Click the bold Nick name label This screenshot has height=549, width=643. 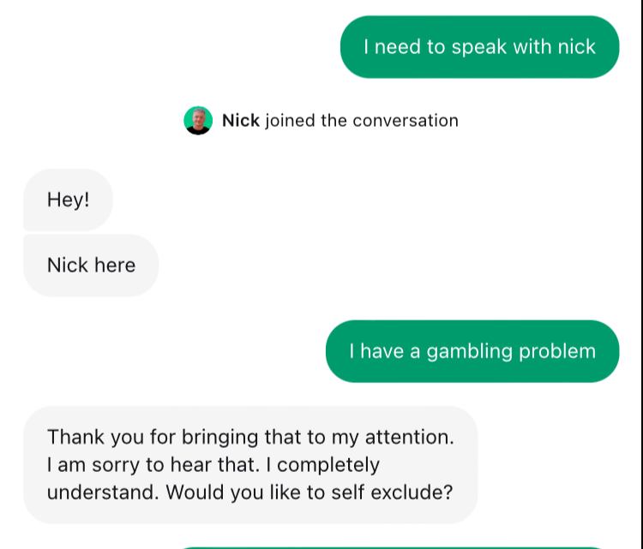pyautogui.click(x=240, y=121)
